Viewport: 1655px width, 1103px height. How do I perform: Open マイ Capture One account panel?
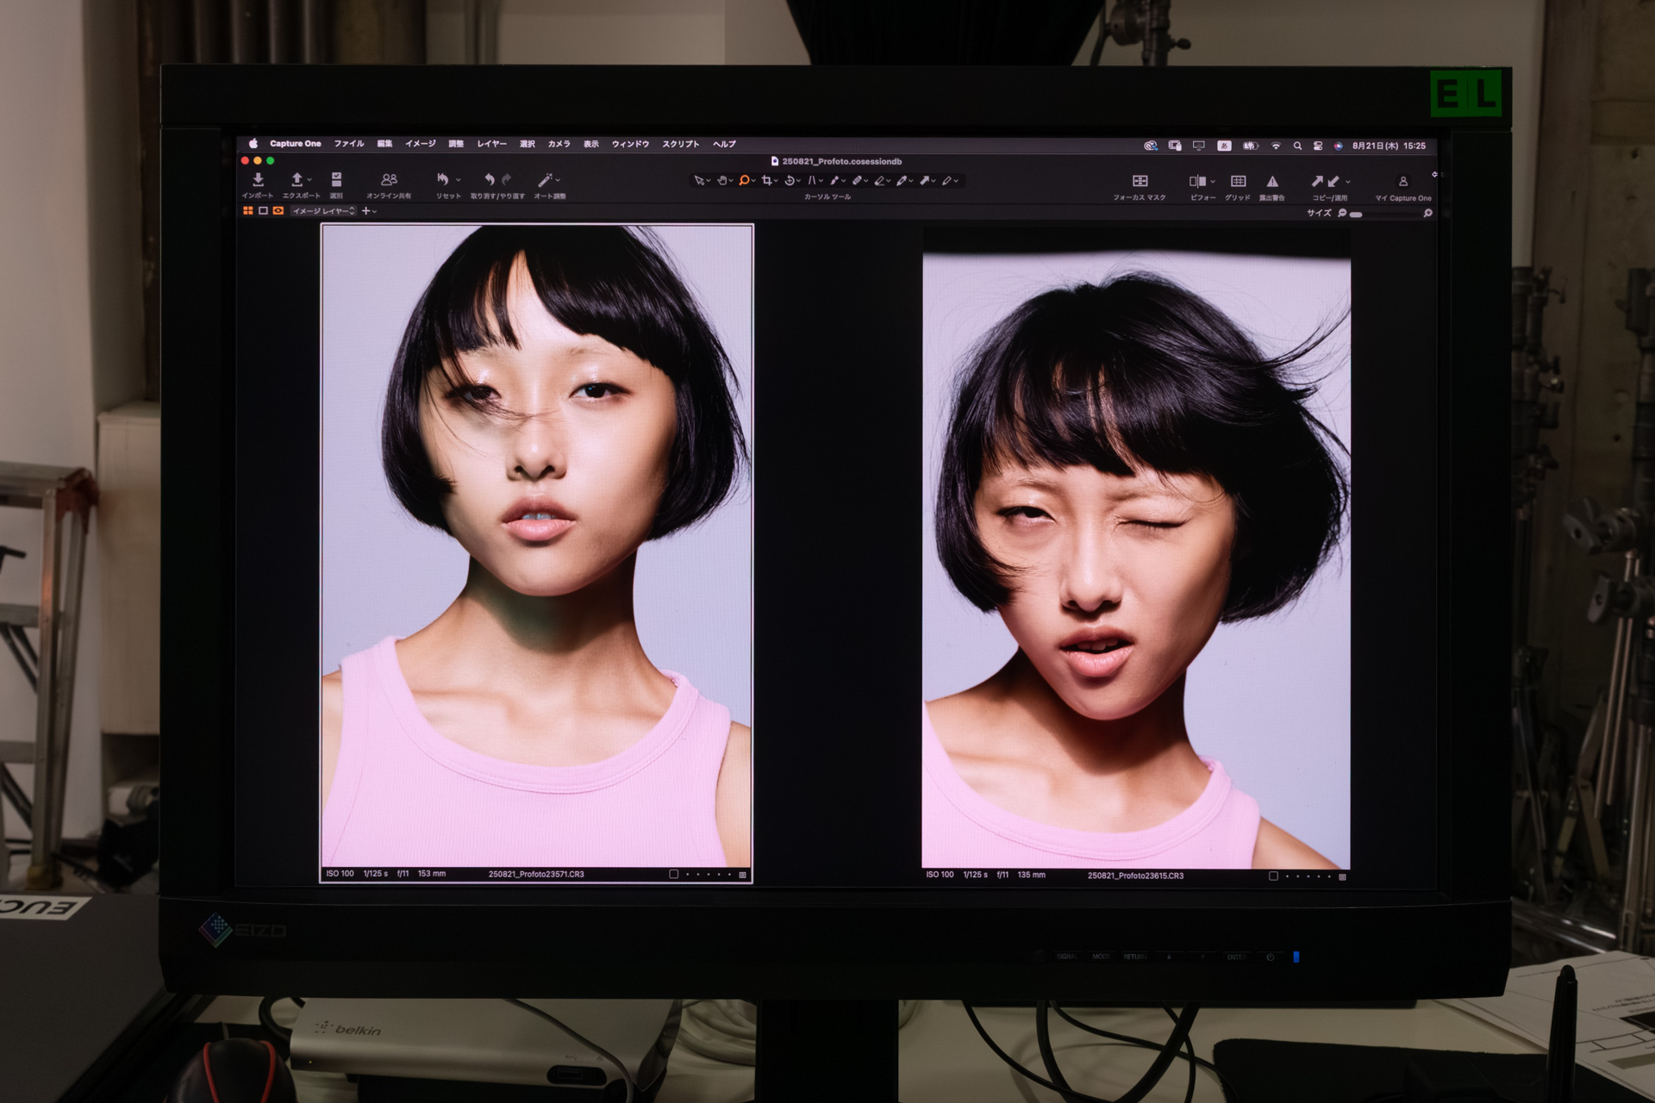pos(1402,182)
